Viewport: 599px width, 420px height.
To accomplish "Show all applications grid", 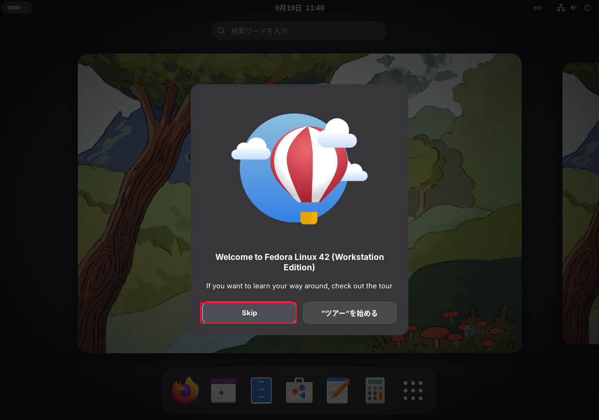I will (413, 391).
